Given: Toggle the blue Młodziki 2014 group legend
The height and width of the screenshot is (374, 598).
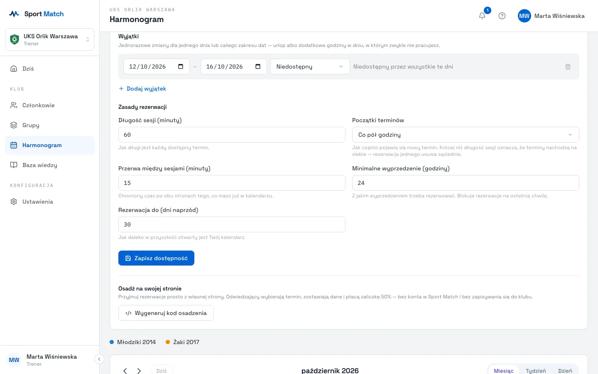Looking at the screenshot, I should 133,342.
